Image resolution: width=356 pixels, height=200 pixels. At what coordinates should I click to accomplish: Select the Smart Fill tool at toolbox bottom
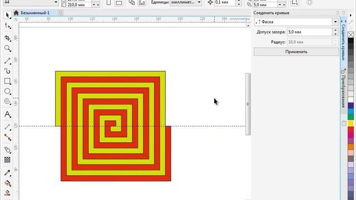coord(7,193)
